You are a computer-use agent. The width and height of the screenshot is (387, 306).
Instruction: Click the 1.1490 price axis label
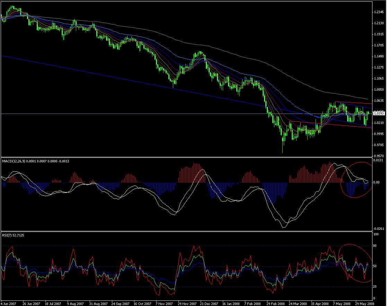point(378,56)
